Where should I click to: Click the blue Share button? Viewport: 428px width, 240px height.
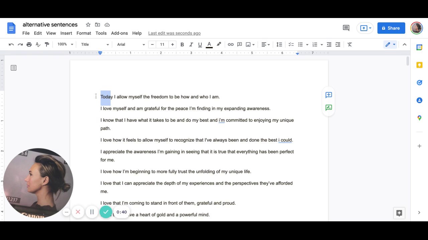click(391, 28)
